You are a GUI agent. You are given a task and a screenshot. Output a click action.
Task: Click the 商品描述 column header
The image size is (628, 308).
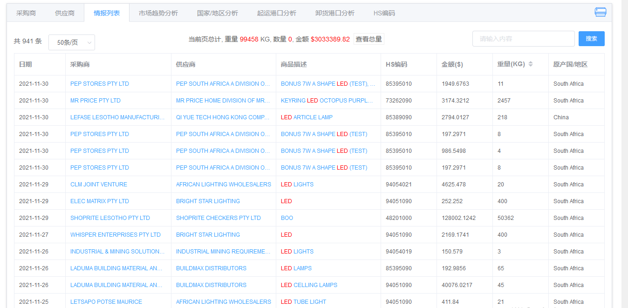tap(294, 64)
